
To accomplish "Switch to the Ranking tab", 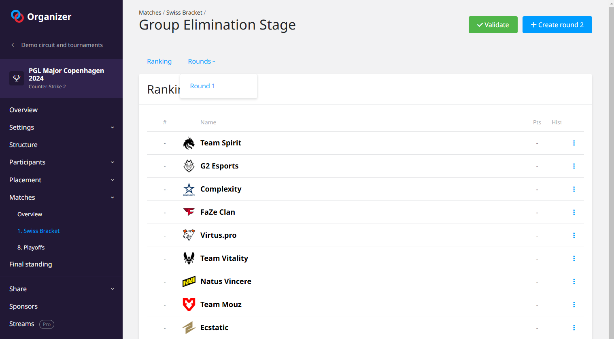I will click(159, 61).
